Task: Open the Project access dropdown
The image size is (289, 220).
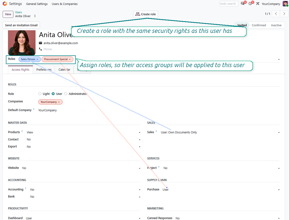Action: tap(279, 168)
